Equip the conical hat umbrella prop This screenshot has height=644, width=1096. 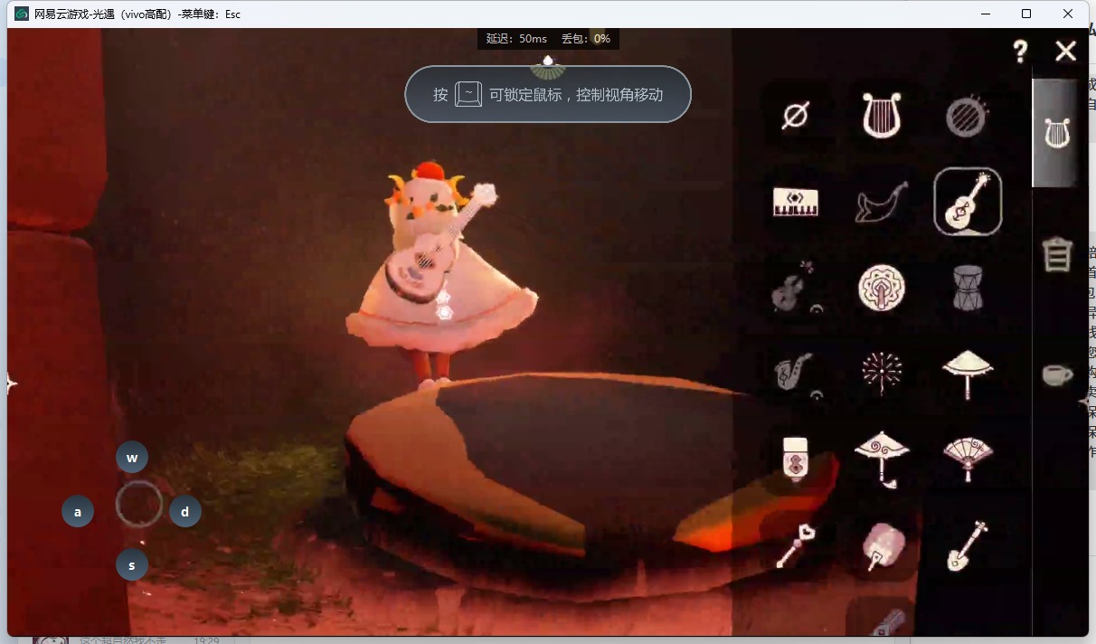pos(968,374)
